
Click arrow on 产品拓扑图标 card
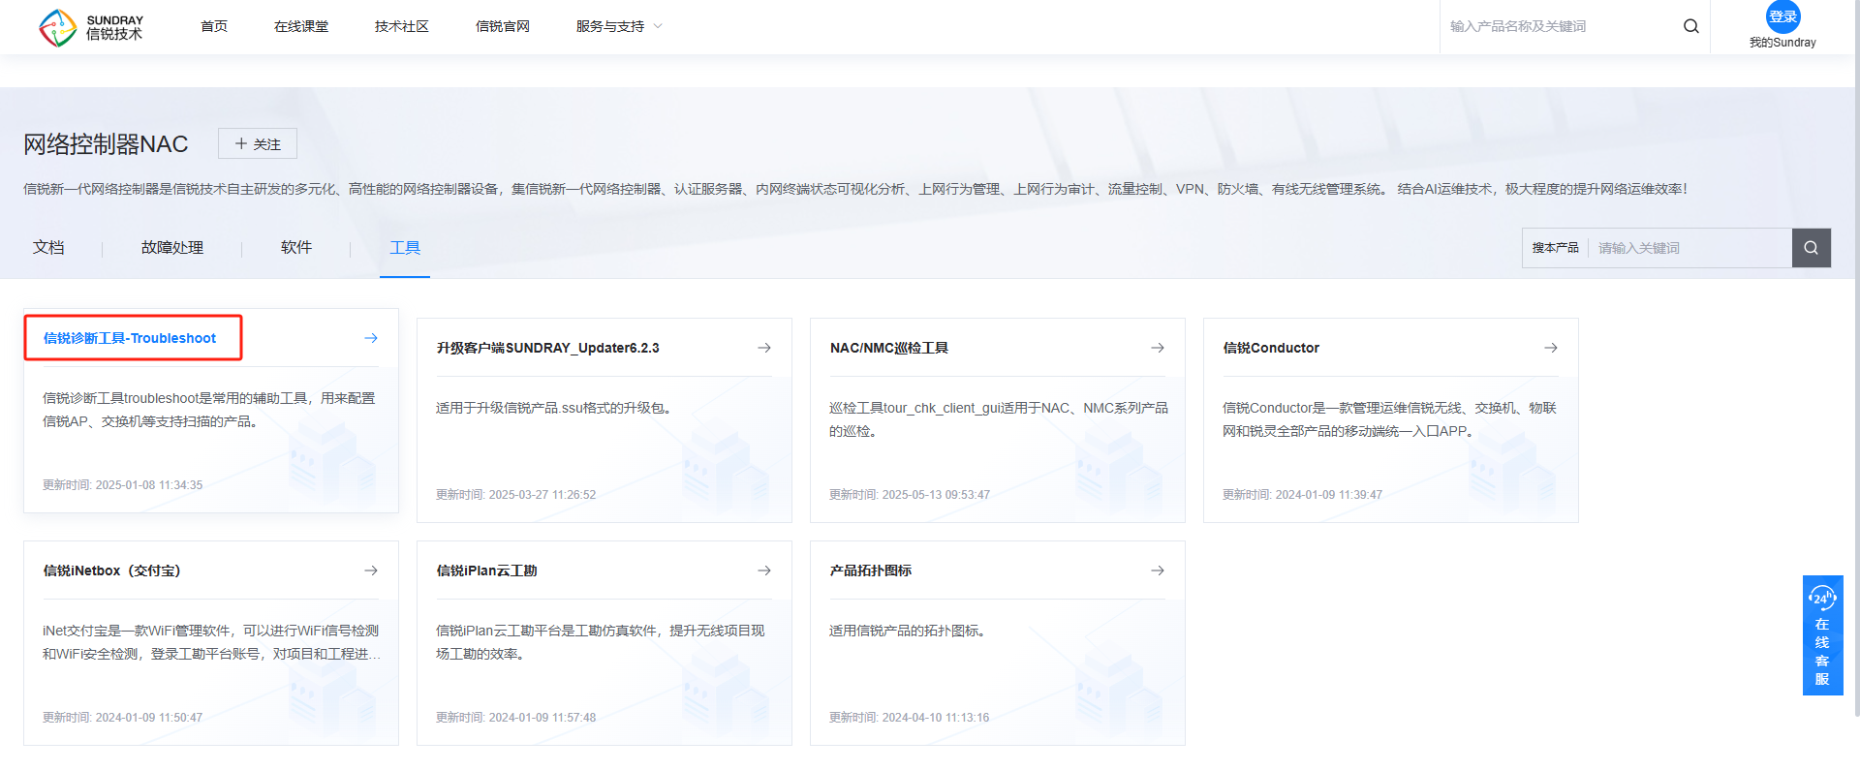(1158, 571)
